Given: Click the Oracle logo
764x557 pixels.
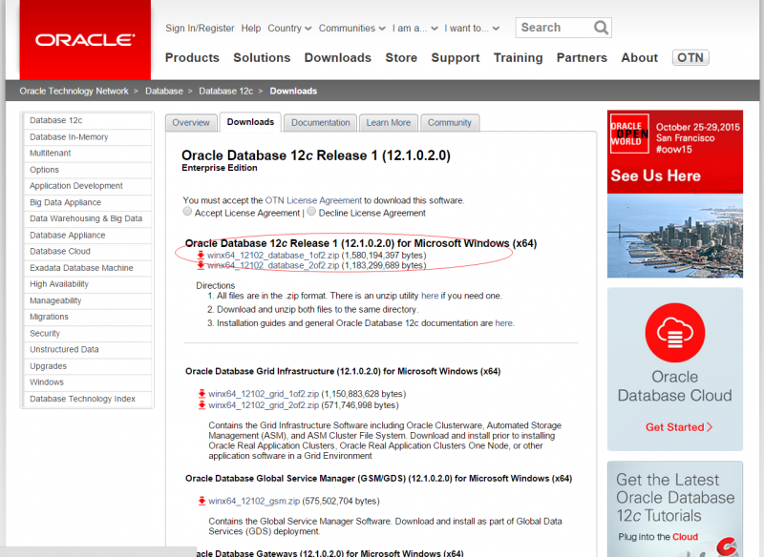Looking at the screenshot, I should pyautogui.click(x=85, y=40).
